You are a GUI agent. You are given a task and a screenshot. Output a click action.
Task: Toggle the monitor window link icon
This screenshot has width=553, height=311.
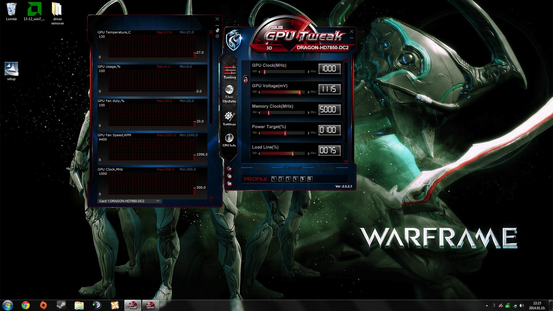(x=217, y=30)
